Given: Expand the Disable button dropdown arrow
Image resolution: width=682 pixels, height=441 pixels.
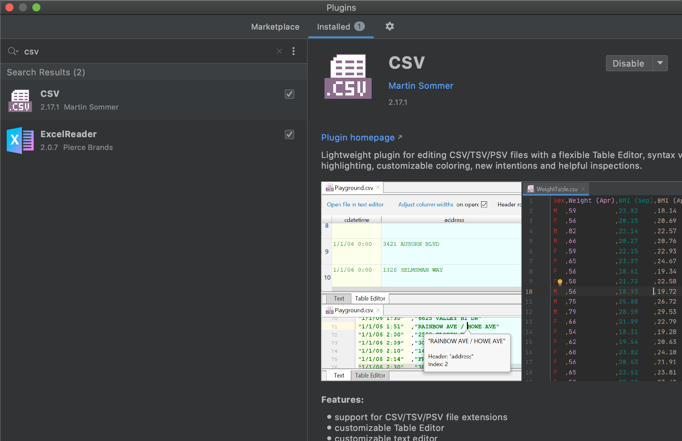Looking at the screenshot, I should coord(660,63).
